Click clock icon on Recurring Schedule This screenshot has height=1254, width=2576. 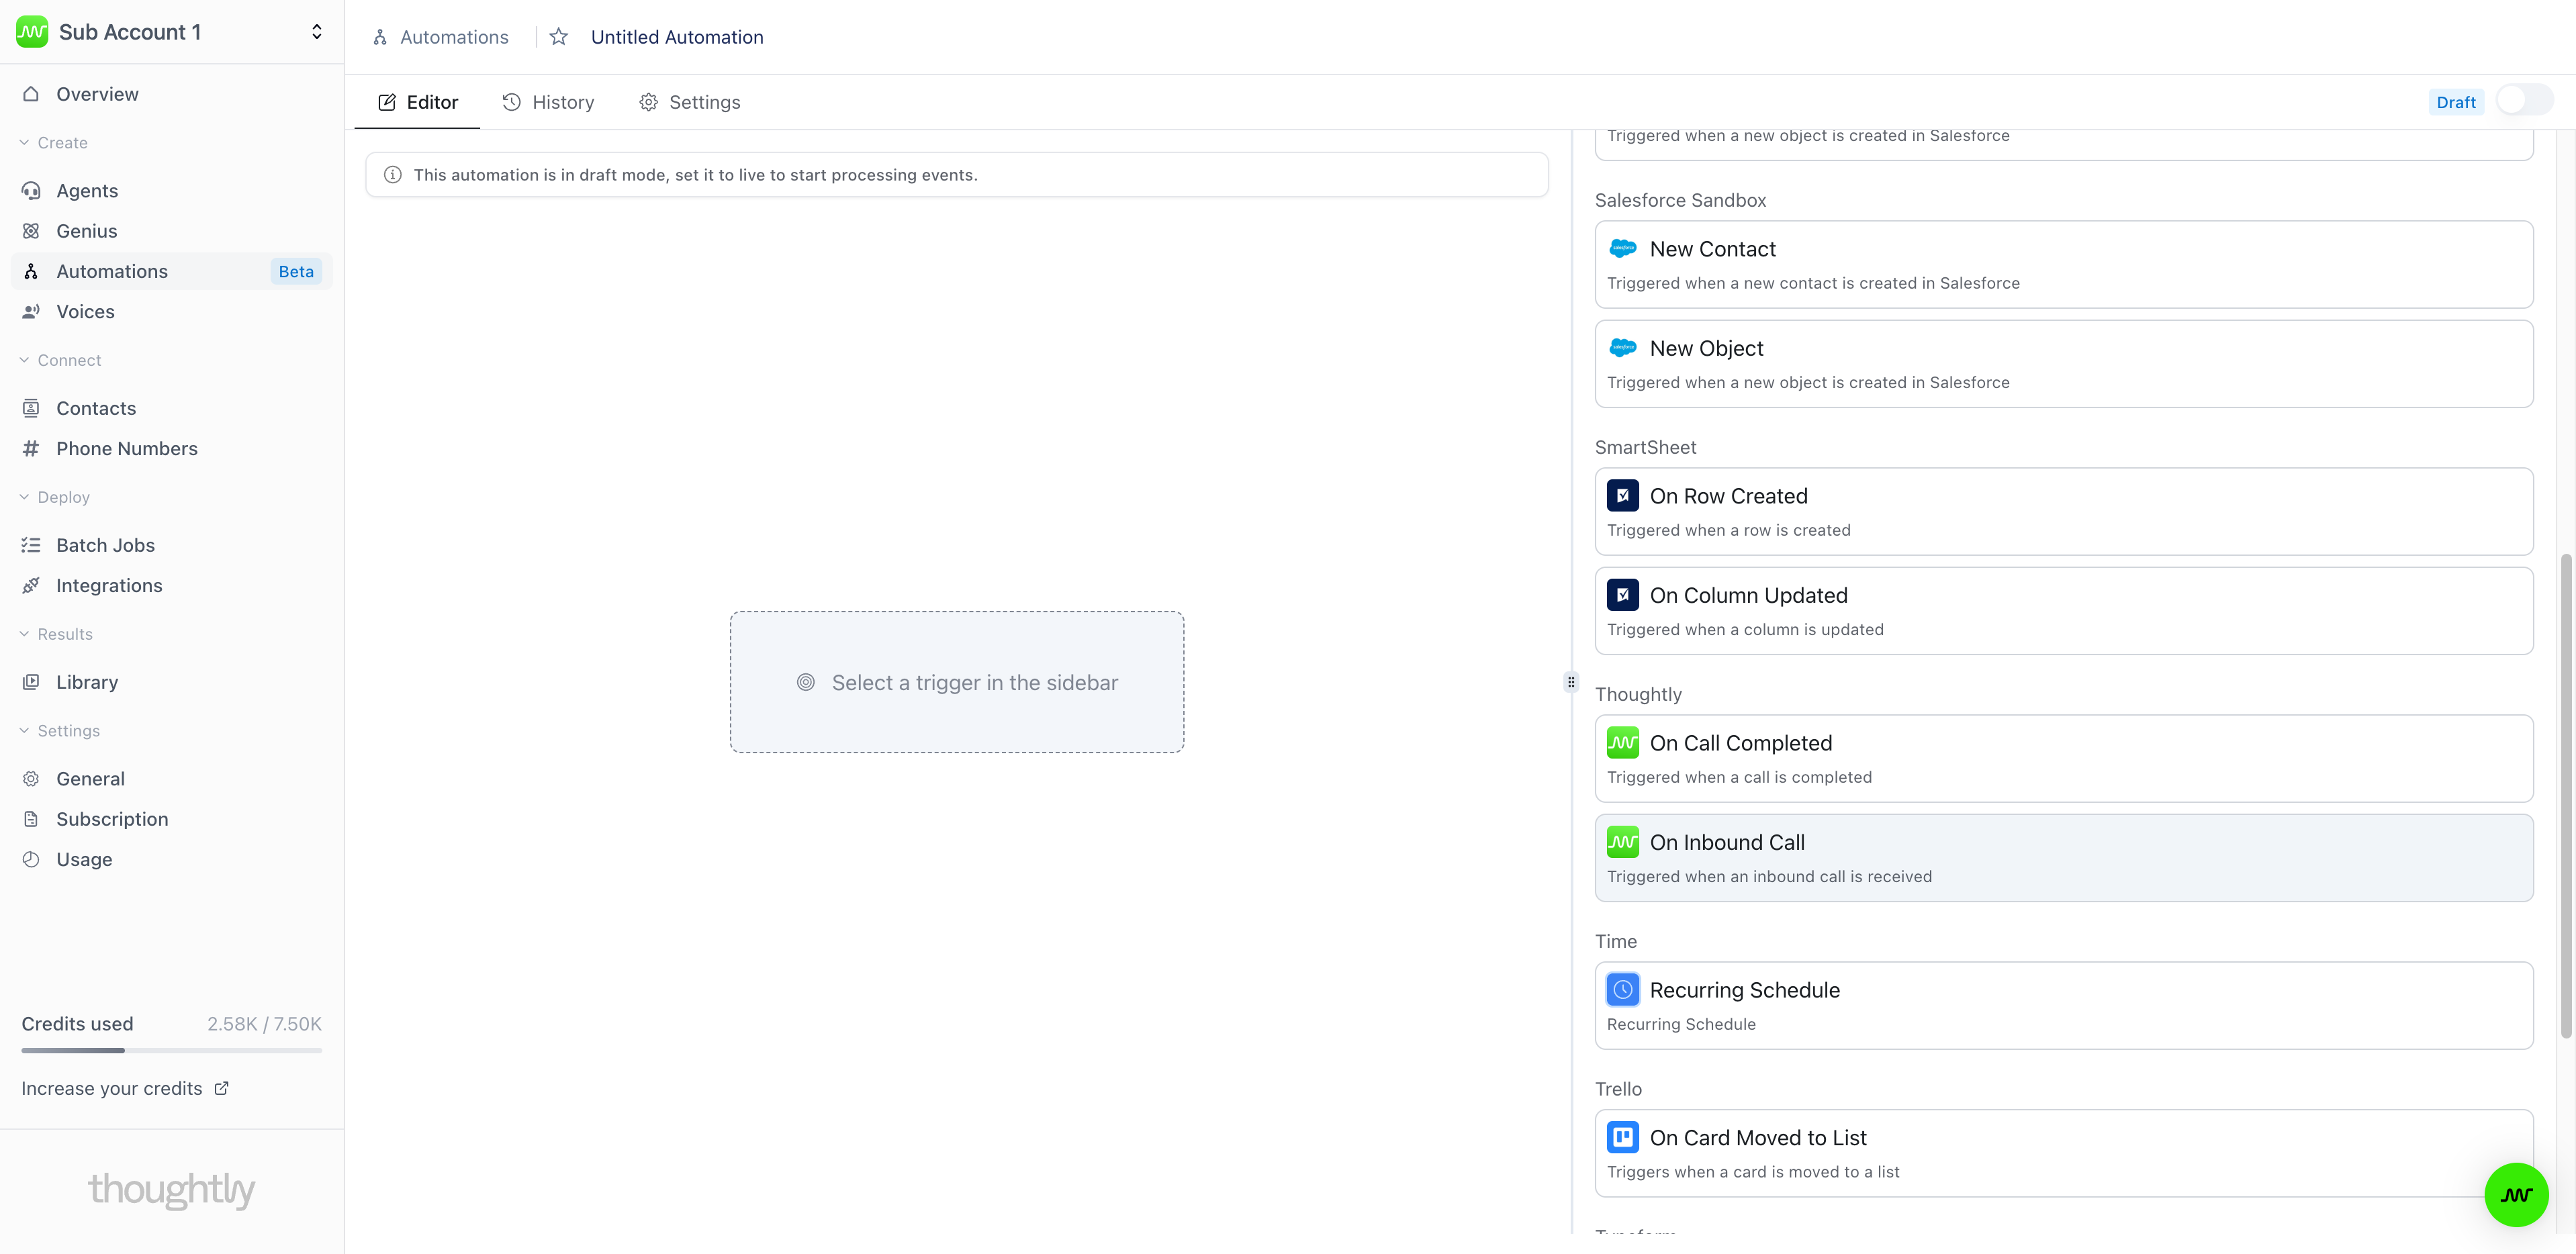click(1622, 990)
